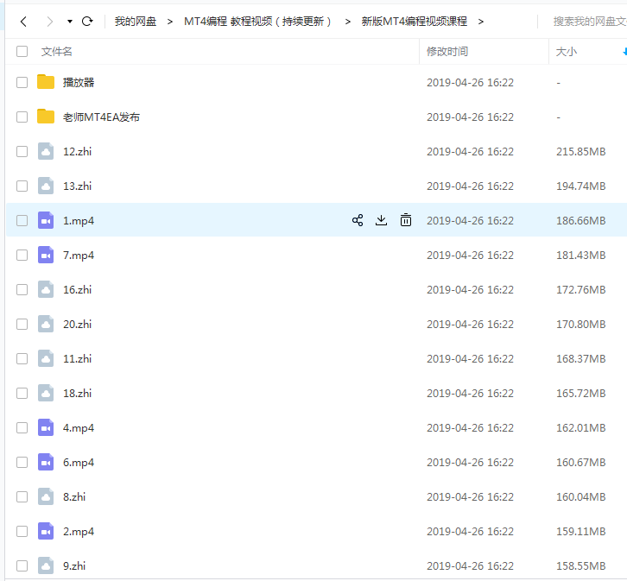Click the 20.zhi file icon
The image size is (627, 581).
click(46, 324)
